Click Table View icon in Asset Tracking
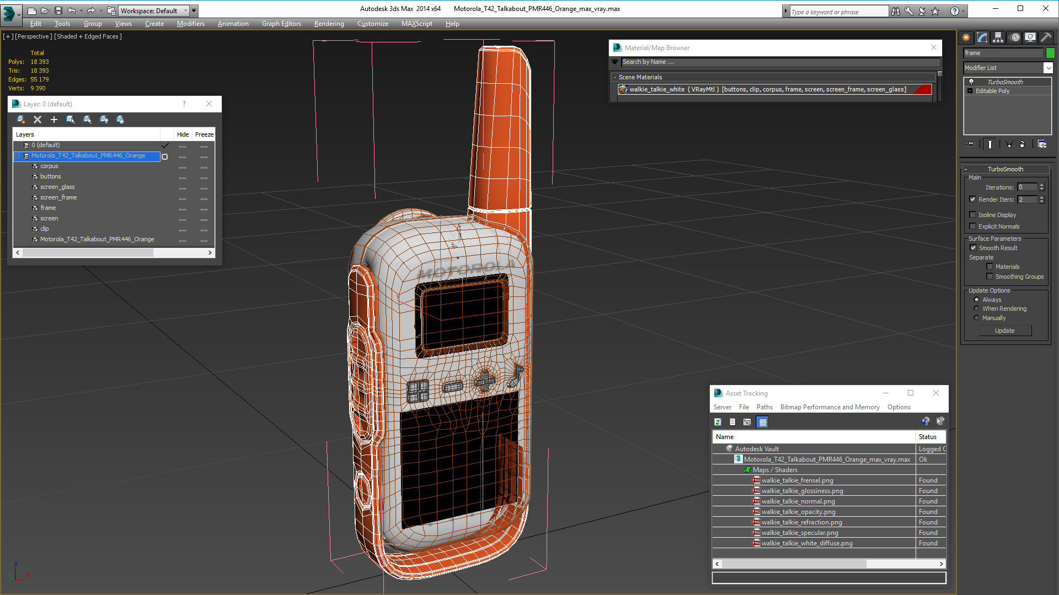1059x595 pixels. 763,422
